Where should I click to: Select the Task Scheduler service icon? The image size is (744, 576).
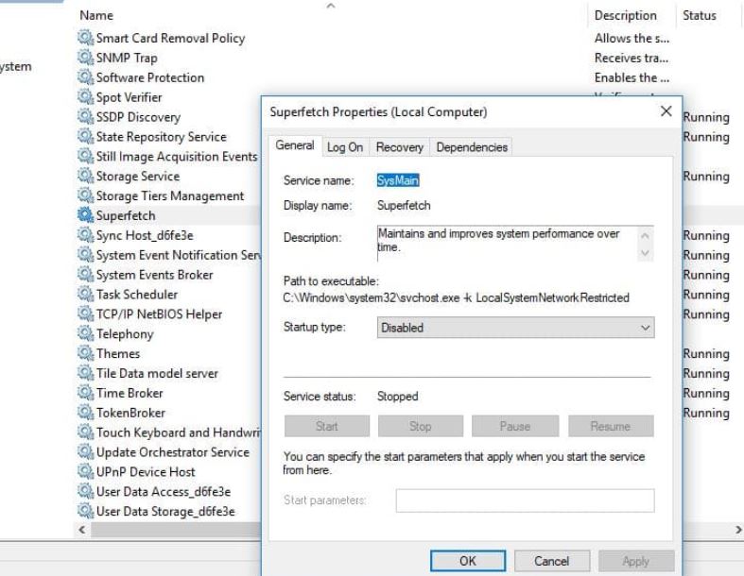(87, 295)
